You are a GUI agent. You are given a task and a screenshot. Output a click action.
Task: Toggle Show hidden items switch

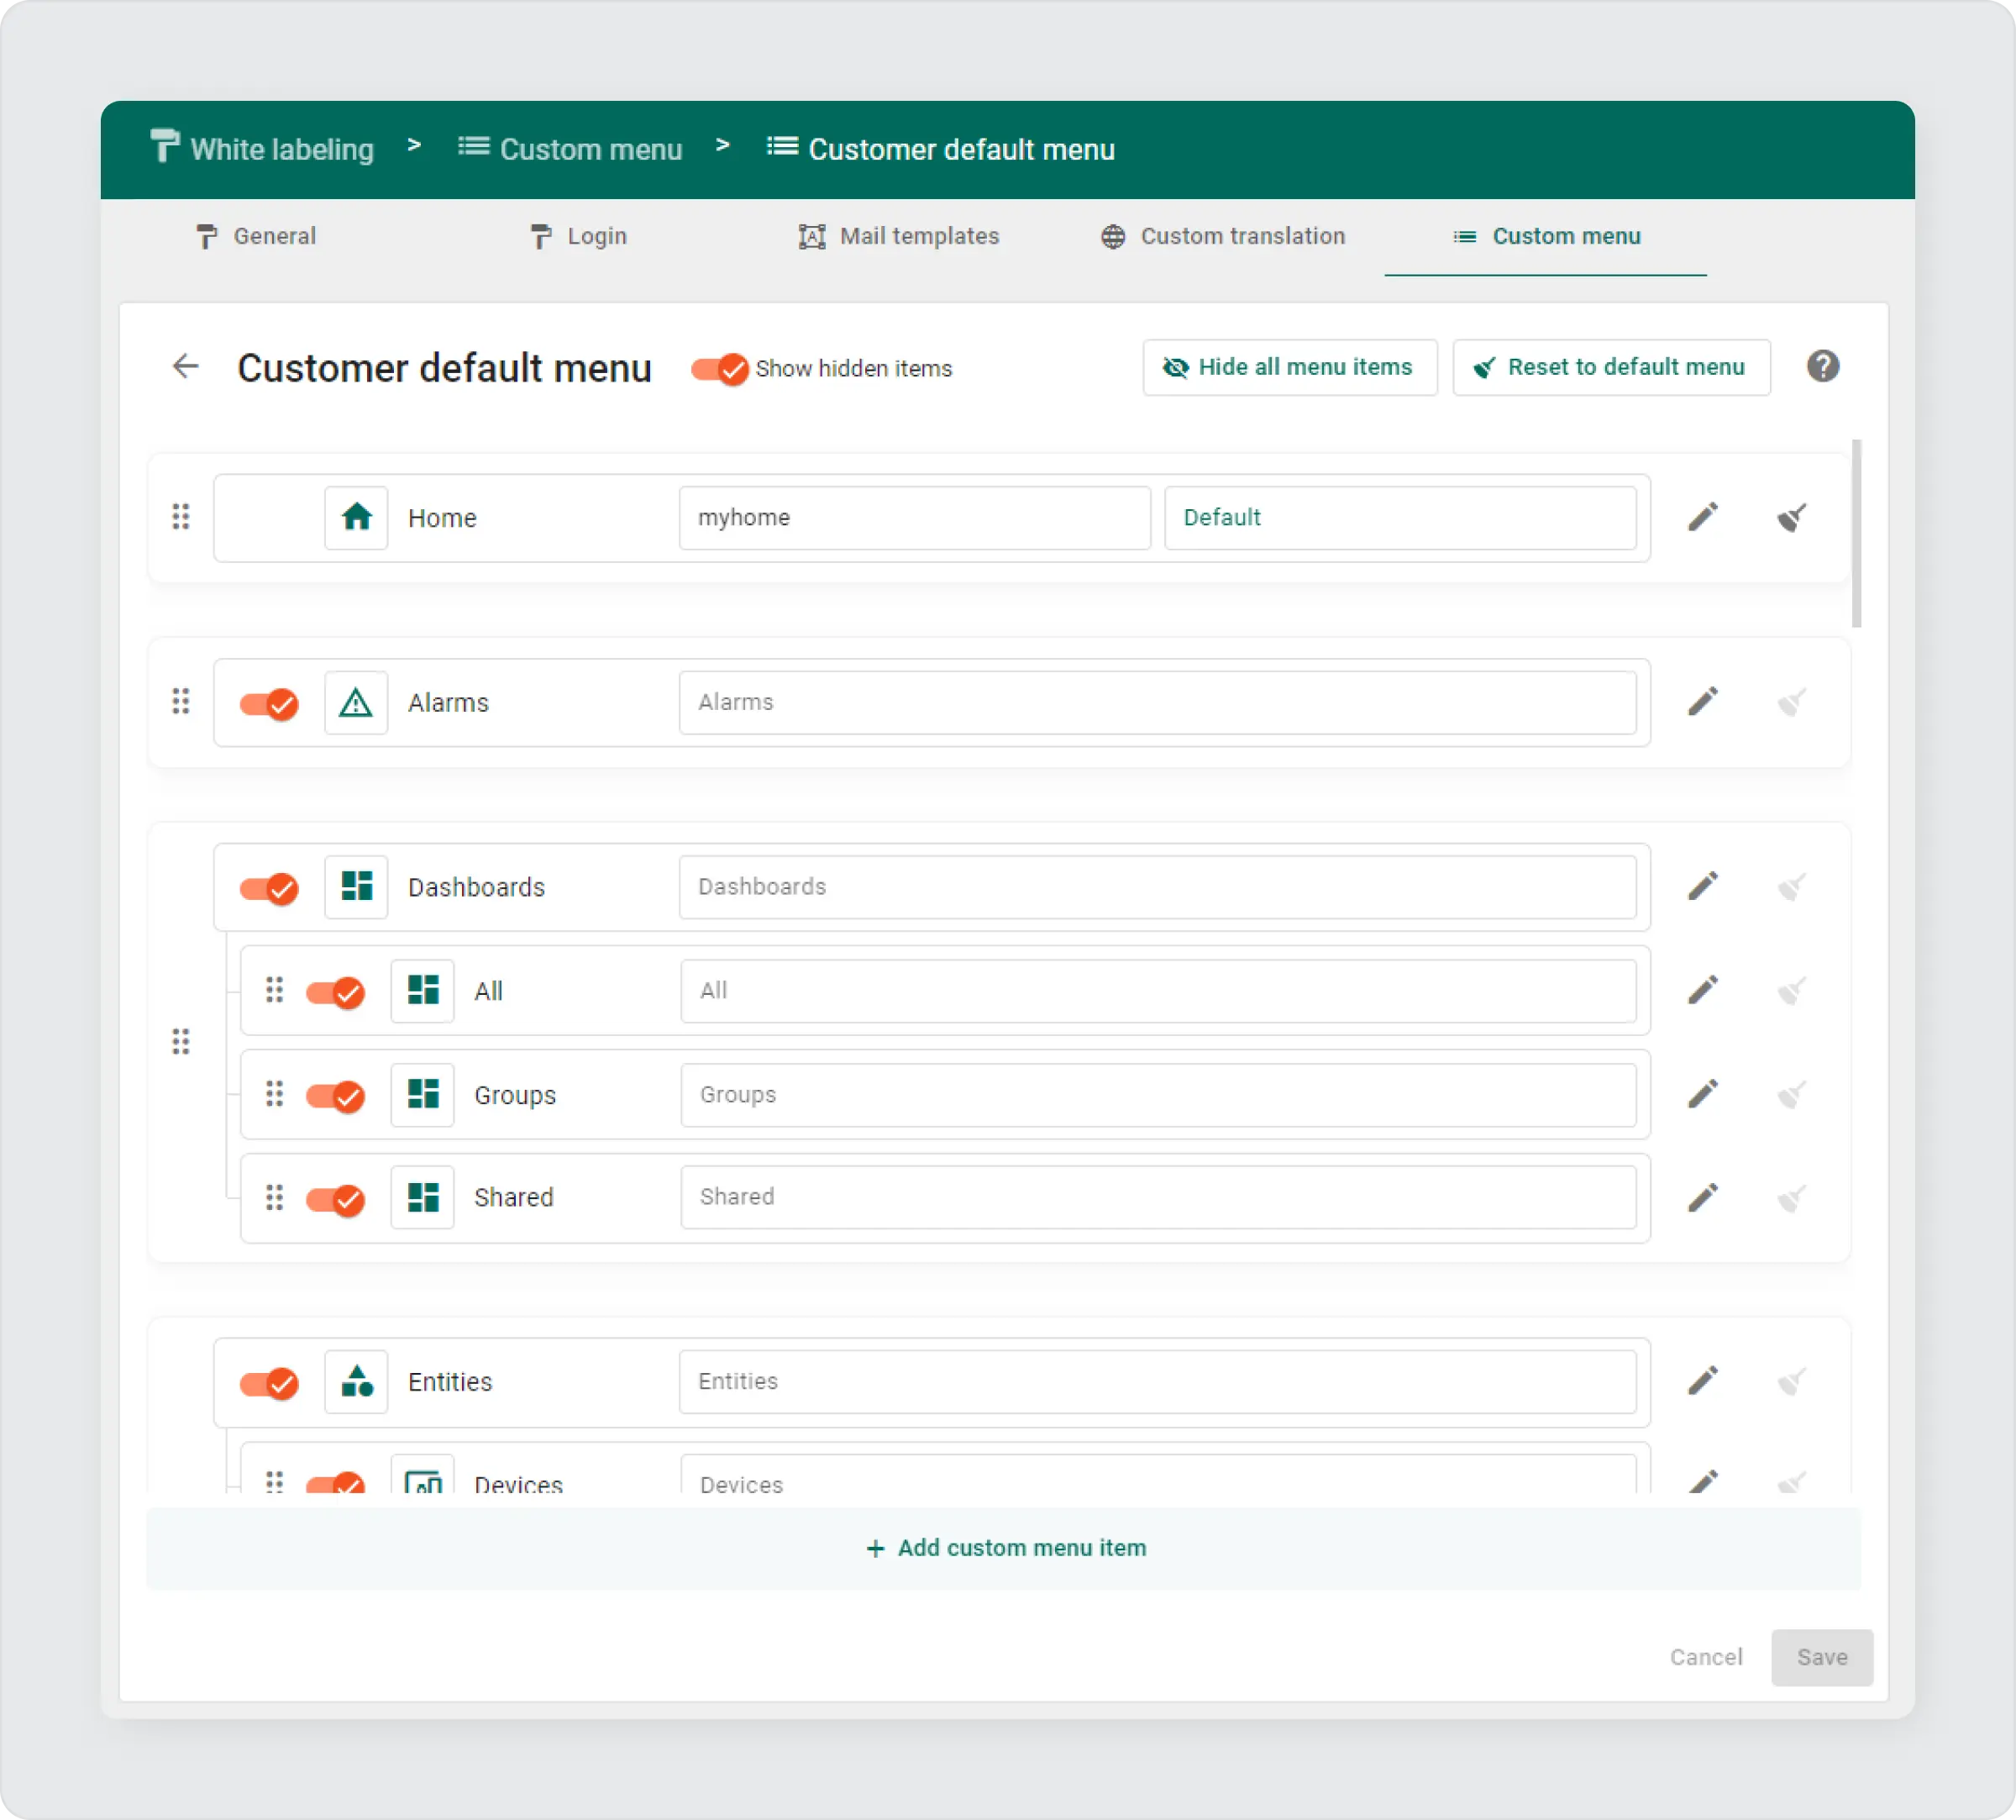720,369
